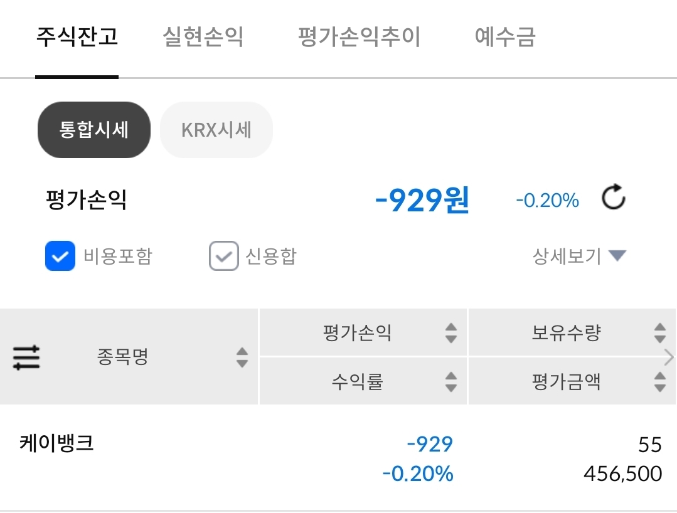Sort by 보유수량 column arrows
This screenshot has height=513, width=677.
click(659, 333)
